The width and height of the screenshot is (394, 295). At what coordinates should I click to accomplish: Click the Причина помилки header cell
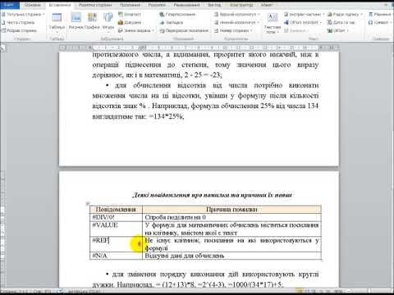click(x=231, y=209)
